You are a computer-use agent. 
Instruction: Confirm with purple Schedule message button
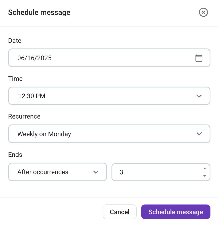176,212
